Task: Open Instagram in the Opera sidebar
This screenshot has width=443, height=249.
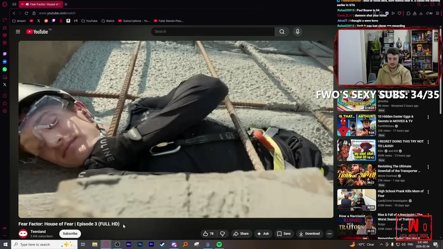Action: (4, 77)
